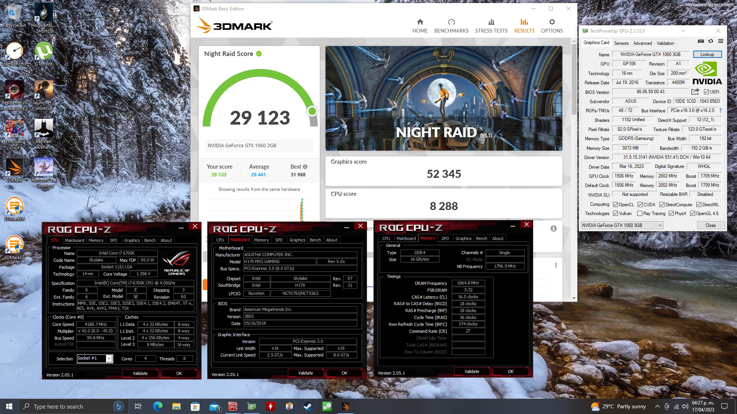
Task: Open File Explorer from the taskbar
Action: coord(177,406)
